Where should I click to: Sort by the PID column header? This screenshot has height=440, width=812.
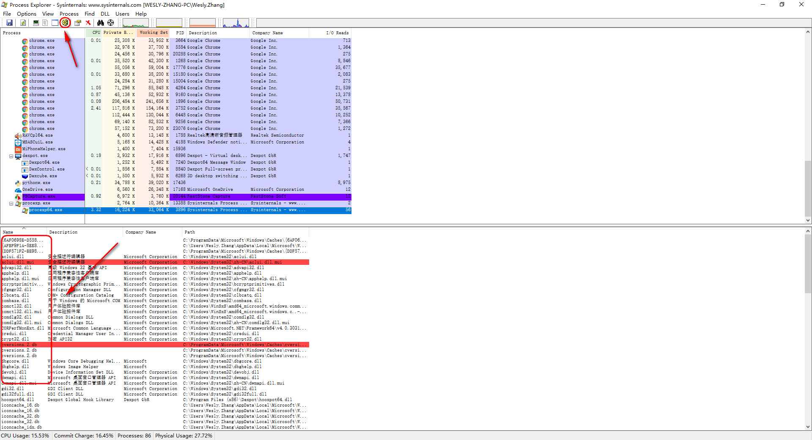point(178,33)
